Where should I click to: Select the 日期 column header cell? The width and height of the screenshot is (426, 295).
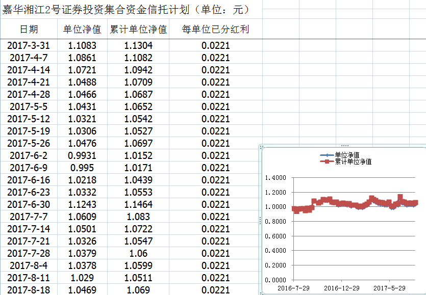(x=29, y=30)
